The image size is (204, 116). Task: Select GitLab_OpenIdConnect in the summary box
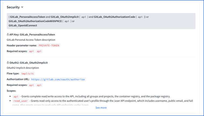tap(23, 26)
